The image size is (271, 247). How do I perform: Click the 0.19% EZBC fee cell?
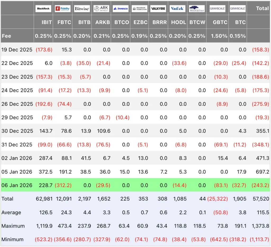[139, 36]
